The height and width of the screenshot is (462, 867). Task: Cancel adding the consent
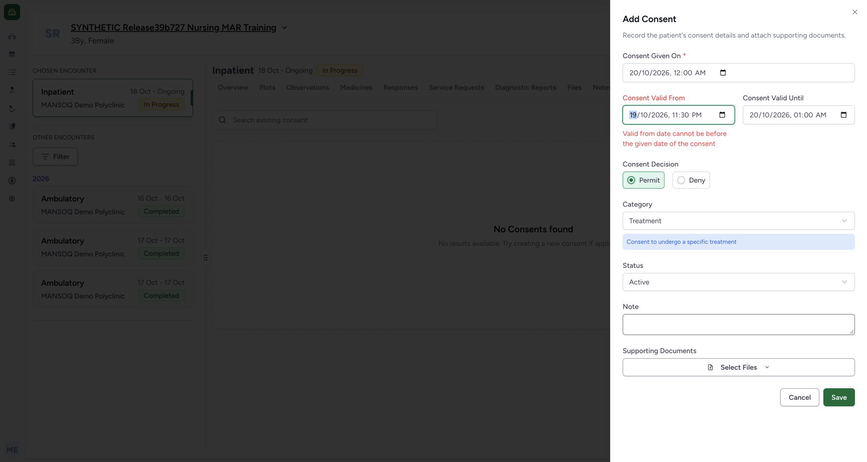(x=799, y=397)
